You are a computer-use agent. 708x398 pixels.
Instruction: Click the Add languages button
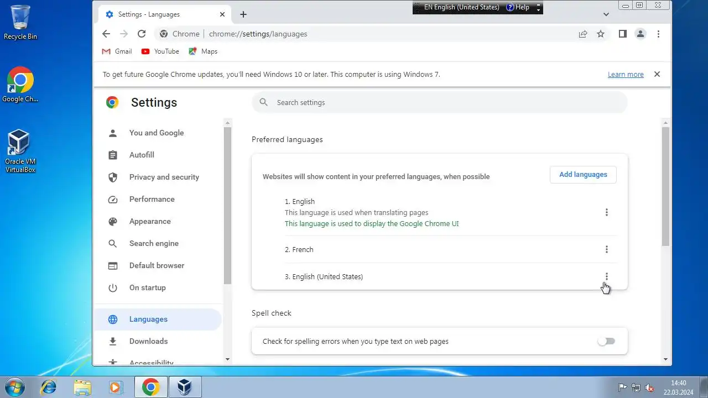pyautogui.click(x=583, y=175)
